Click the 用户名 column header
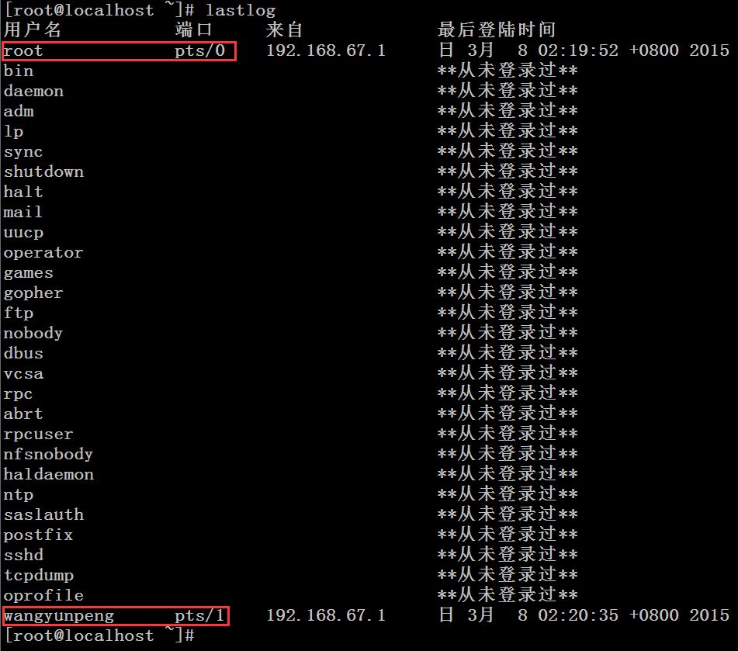Viewport: 738px width, 651px height. click(33, 29)
